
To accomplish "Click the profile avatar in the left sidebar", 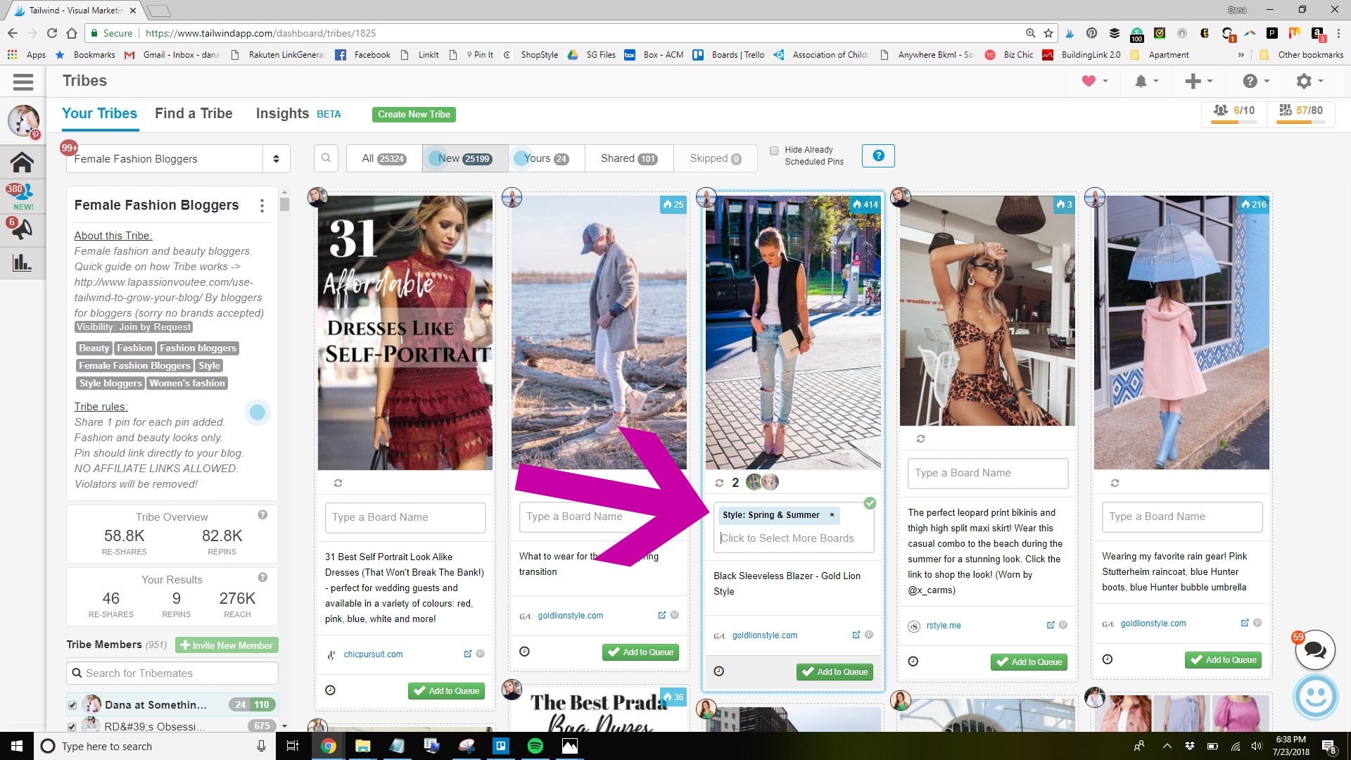I will coord(23,121).
